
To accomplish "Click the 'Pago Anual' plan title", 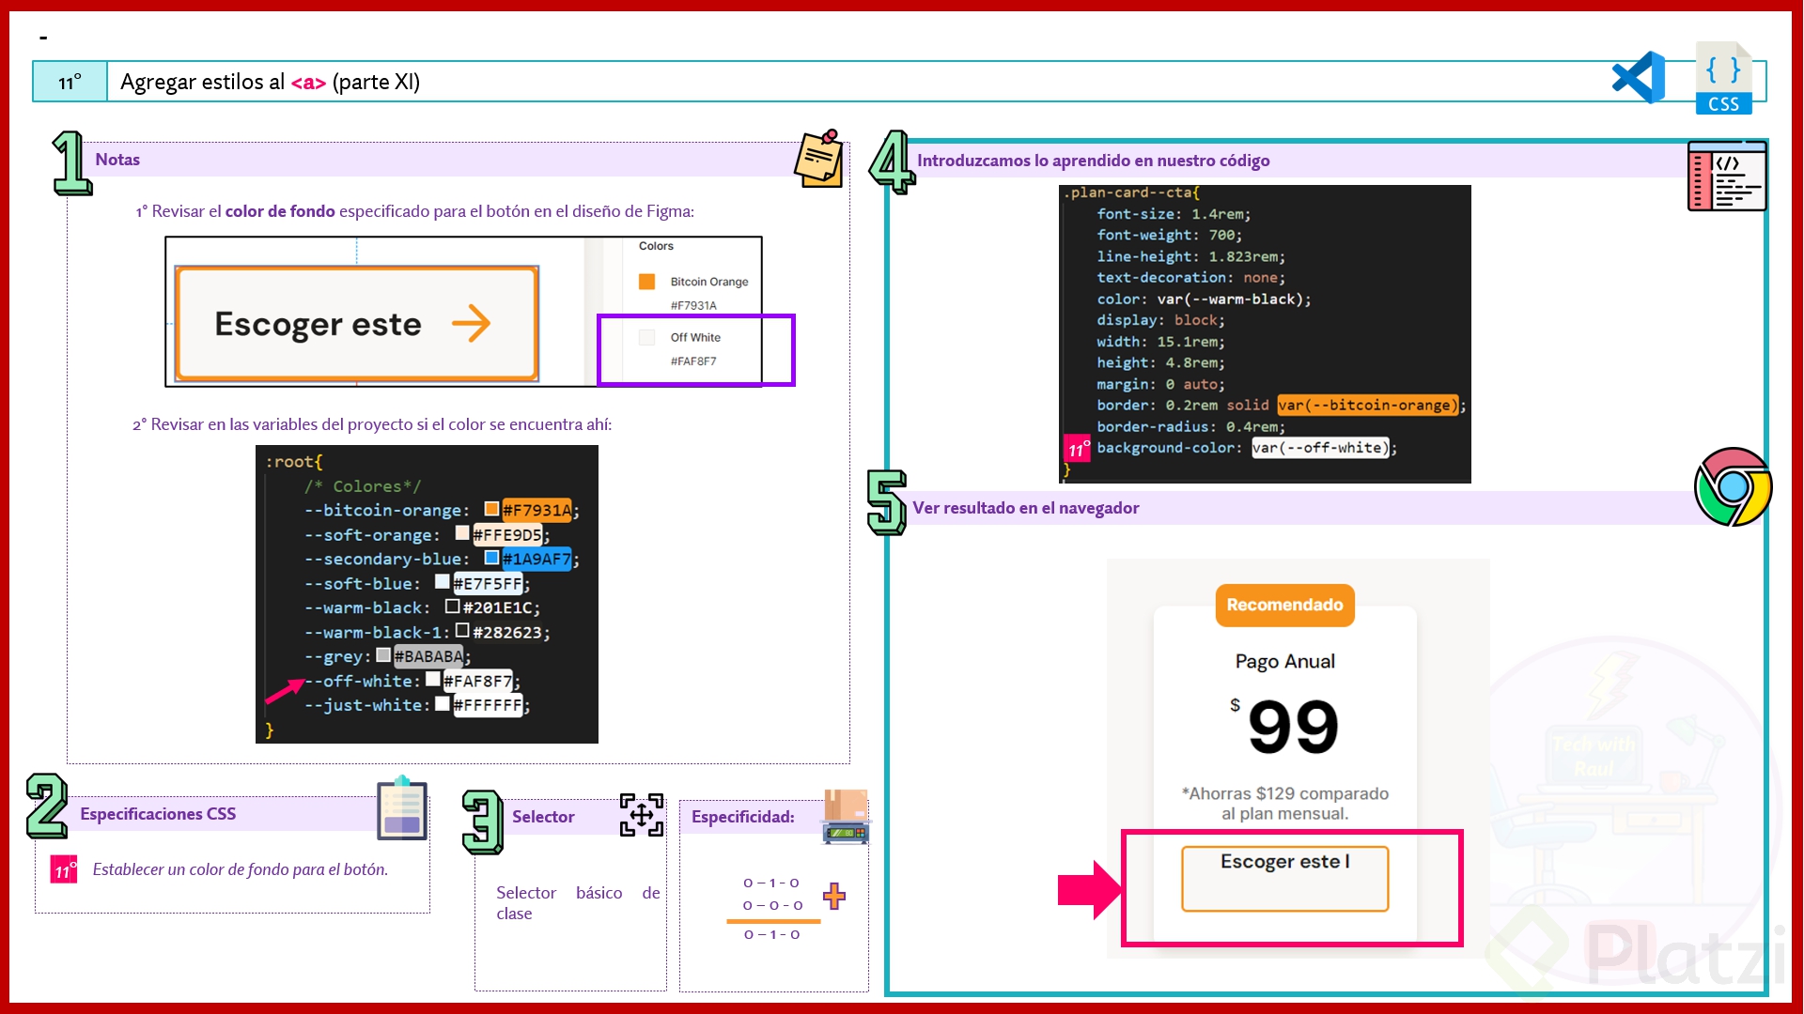I will click(x=1284, y=661).
